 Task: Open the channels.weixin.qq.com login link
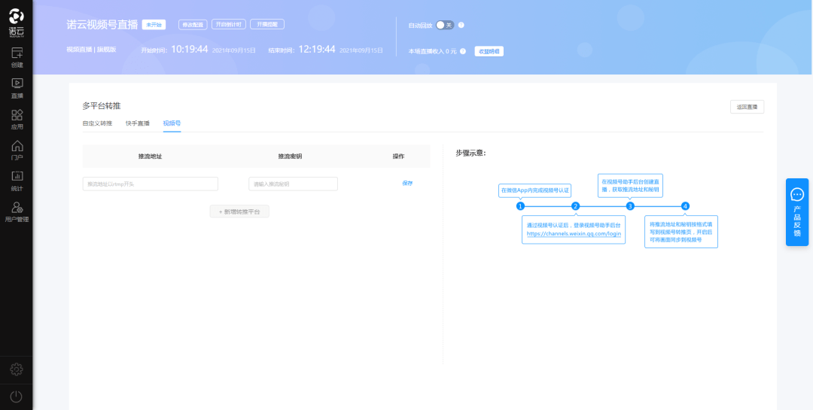pyautogui.click(x=574, y=234)
